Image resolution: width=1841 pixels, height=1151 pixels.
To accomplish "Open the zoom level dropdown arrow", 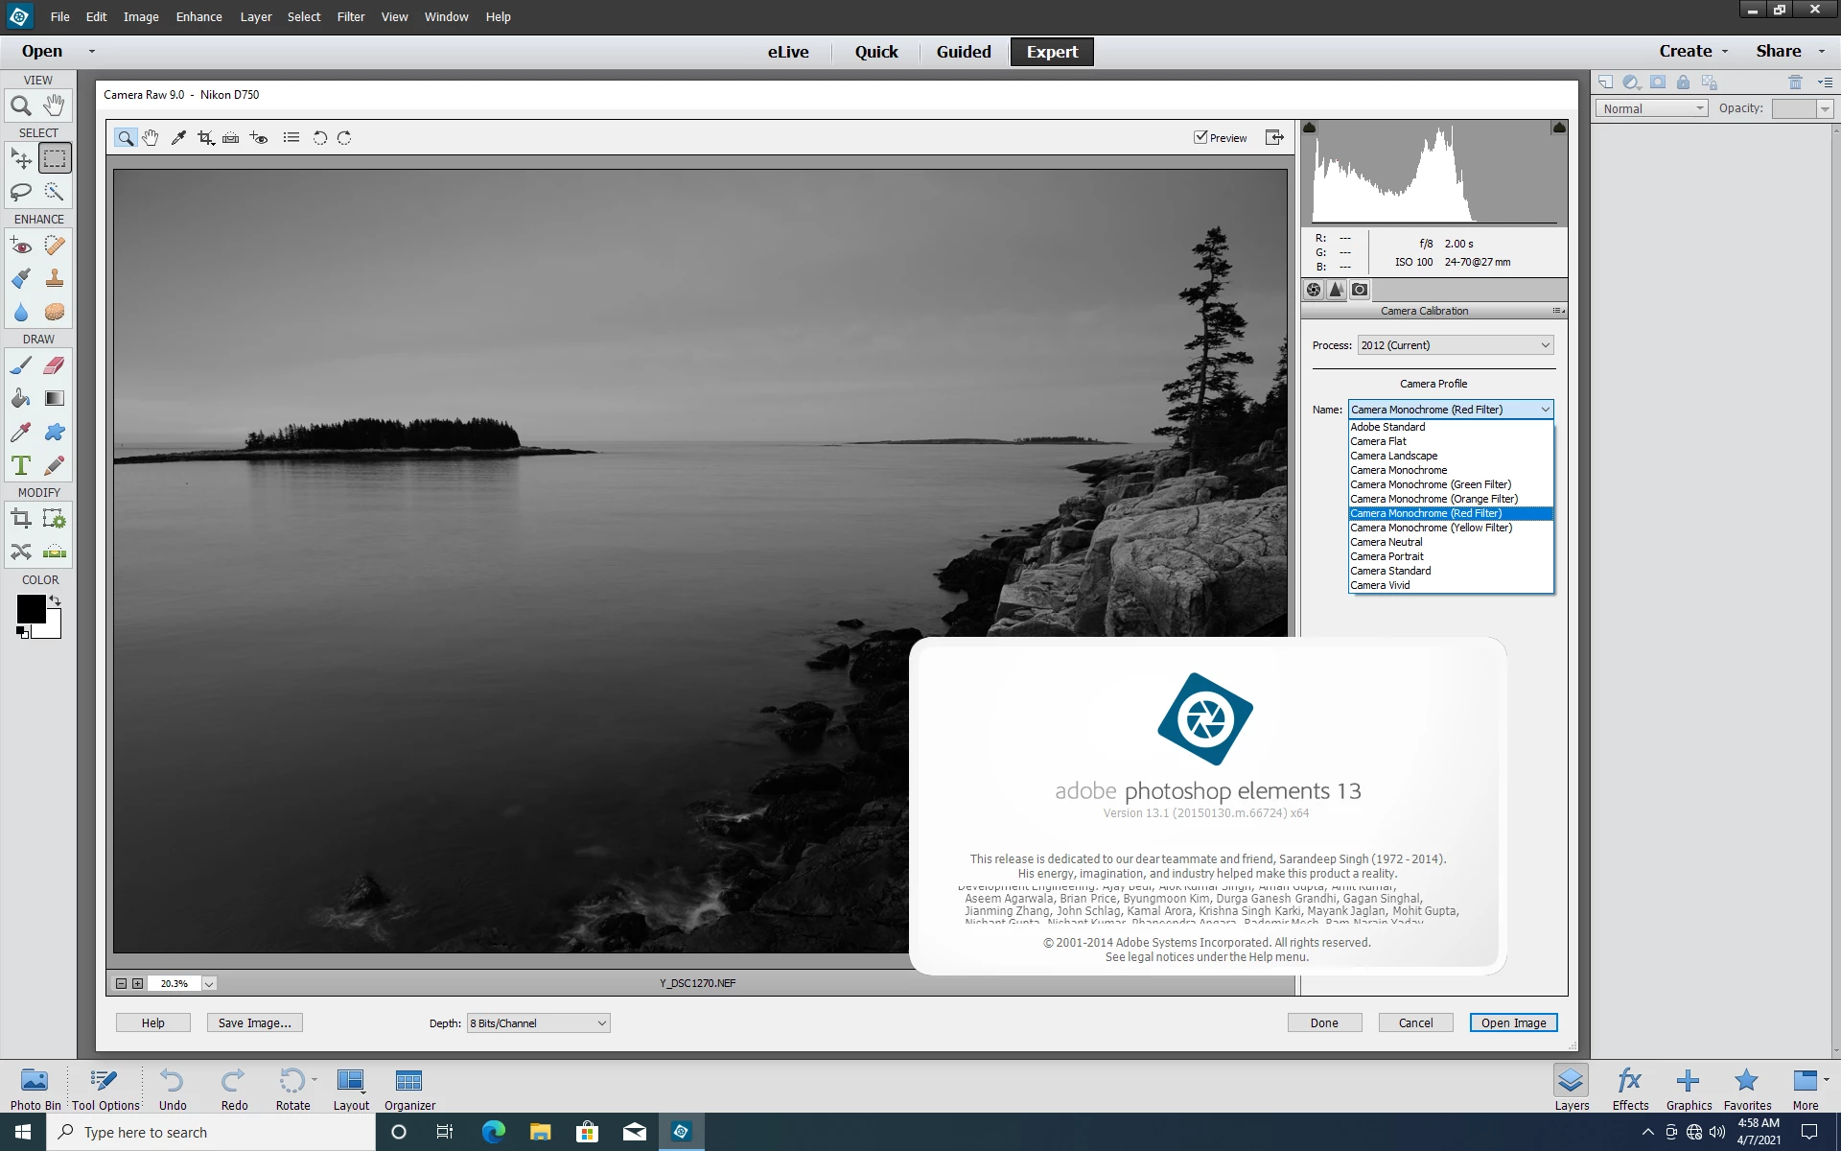I will (208, 983).
